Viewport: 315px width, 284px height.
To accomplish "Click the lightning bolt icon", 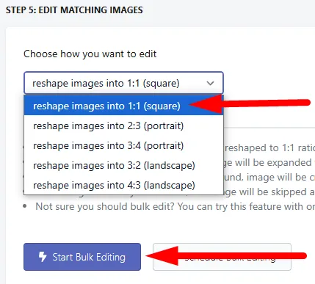I will (43, 257).
